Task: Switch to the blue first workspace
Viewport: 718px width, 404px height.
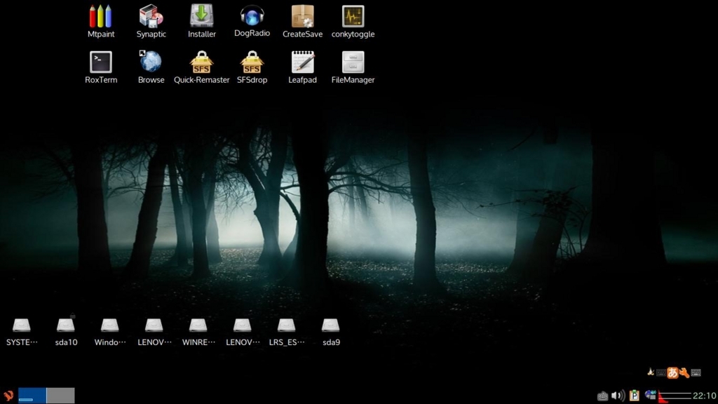Action: pos(32,396)
